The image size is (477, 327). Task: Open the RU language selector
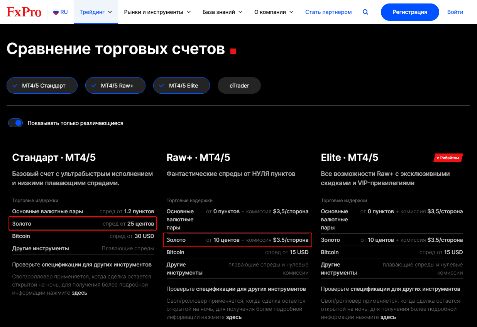(61, 12)
